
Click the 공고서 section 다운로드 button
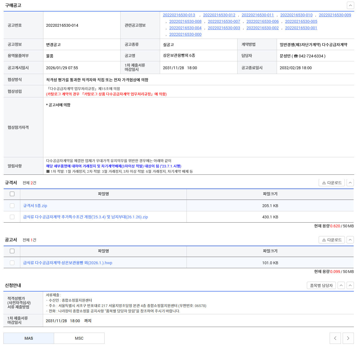(x=332, y=240)
